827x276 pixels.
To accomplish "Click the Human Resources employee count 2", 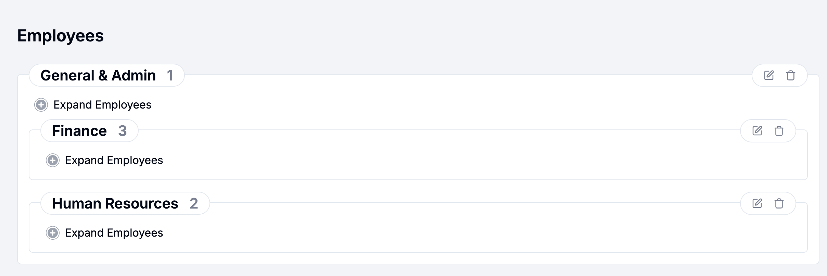I will (194, 203).
